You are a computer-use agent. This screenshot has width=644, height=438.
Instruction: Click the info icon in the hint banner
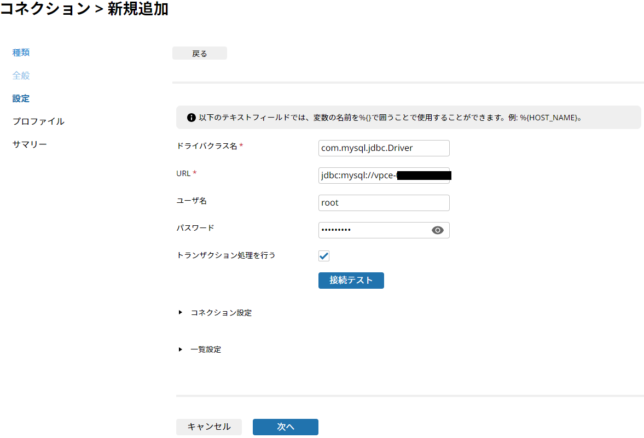click(192, 118)
